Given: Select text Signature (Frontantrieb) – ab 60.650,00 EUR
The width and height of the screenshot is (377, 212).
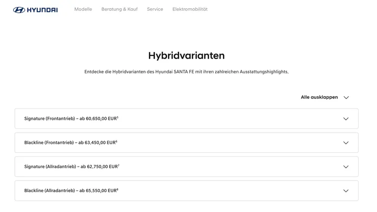Looking at the screenshot, I should pyautogui.click(x=71, y=119).
